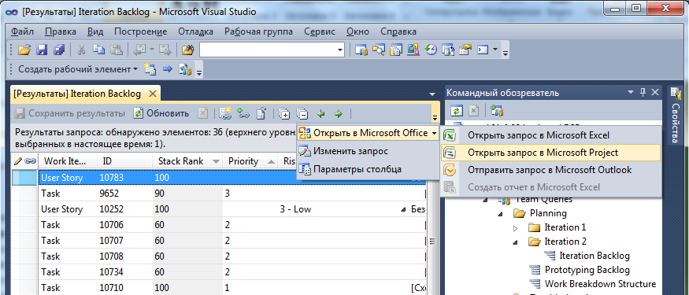
Task: Click new work item icon with sparkle
Action: [x=150, y=69]
